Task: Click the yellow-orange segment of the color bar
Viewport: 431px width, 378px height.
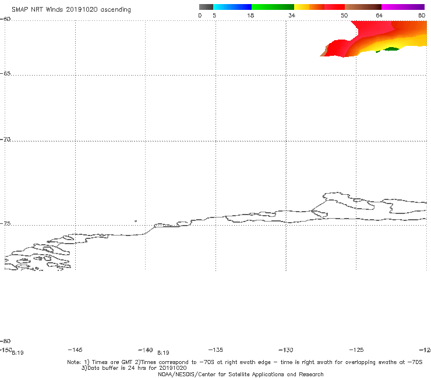Action: (309, 7)
